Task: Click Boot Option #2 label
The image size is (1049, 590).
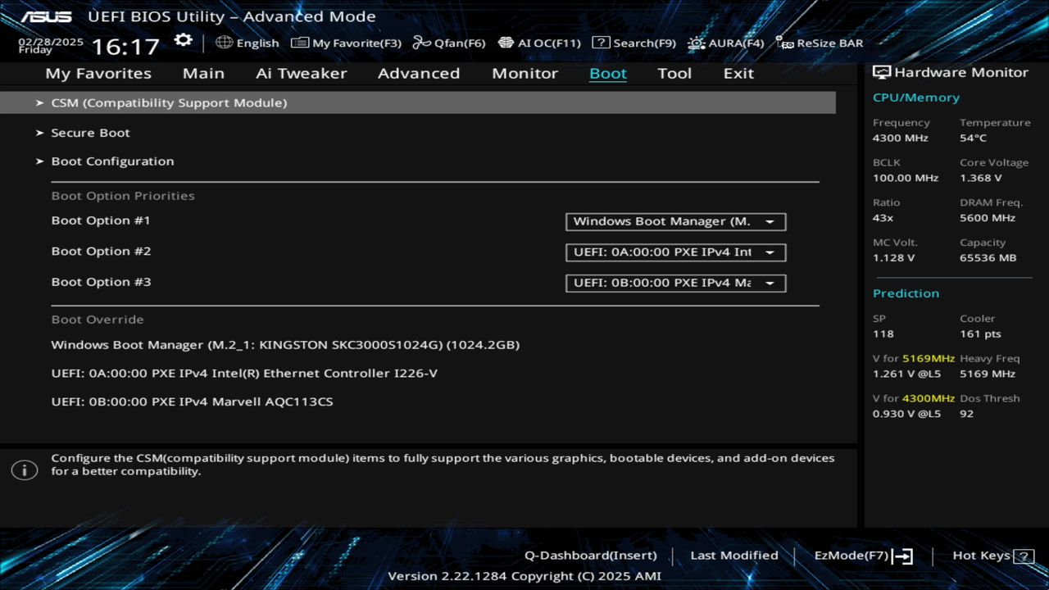Action: coord(101,252)
